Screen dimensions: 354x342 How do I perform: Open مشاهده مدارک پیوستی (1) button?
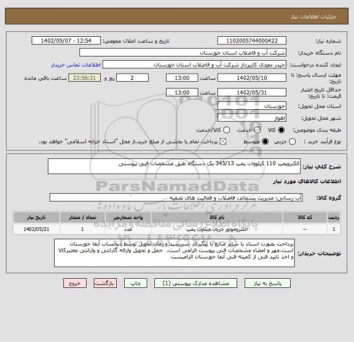pyautogui.click(x=195, y=283)
